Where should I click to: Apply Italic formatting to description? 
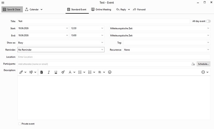(x=49, y=72)
